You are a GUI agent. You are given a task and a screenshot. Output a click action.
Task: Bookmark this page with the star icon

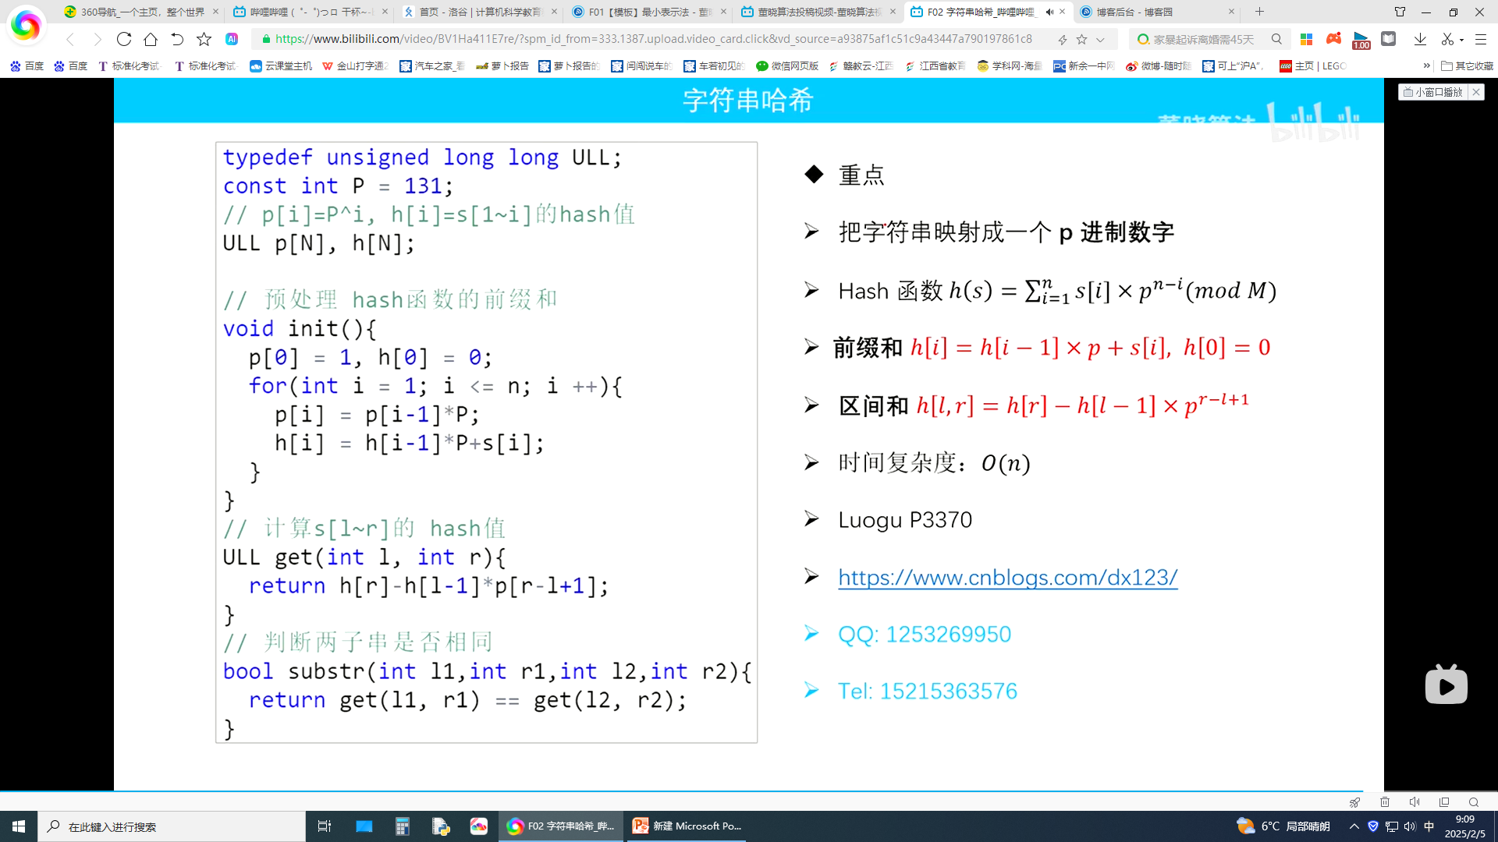coord(1081,39)
